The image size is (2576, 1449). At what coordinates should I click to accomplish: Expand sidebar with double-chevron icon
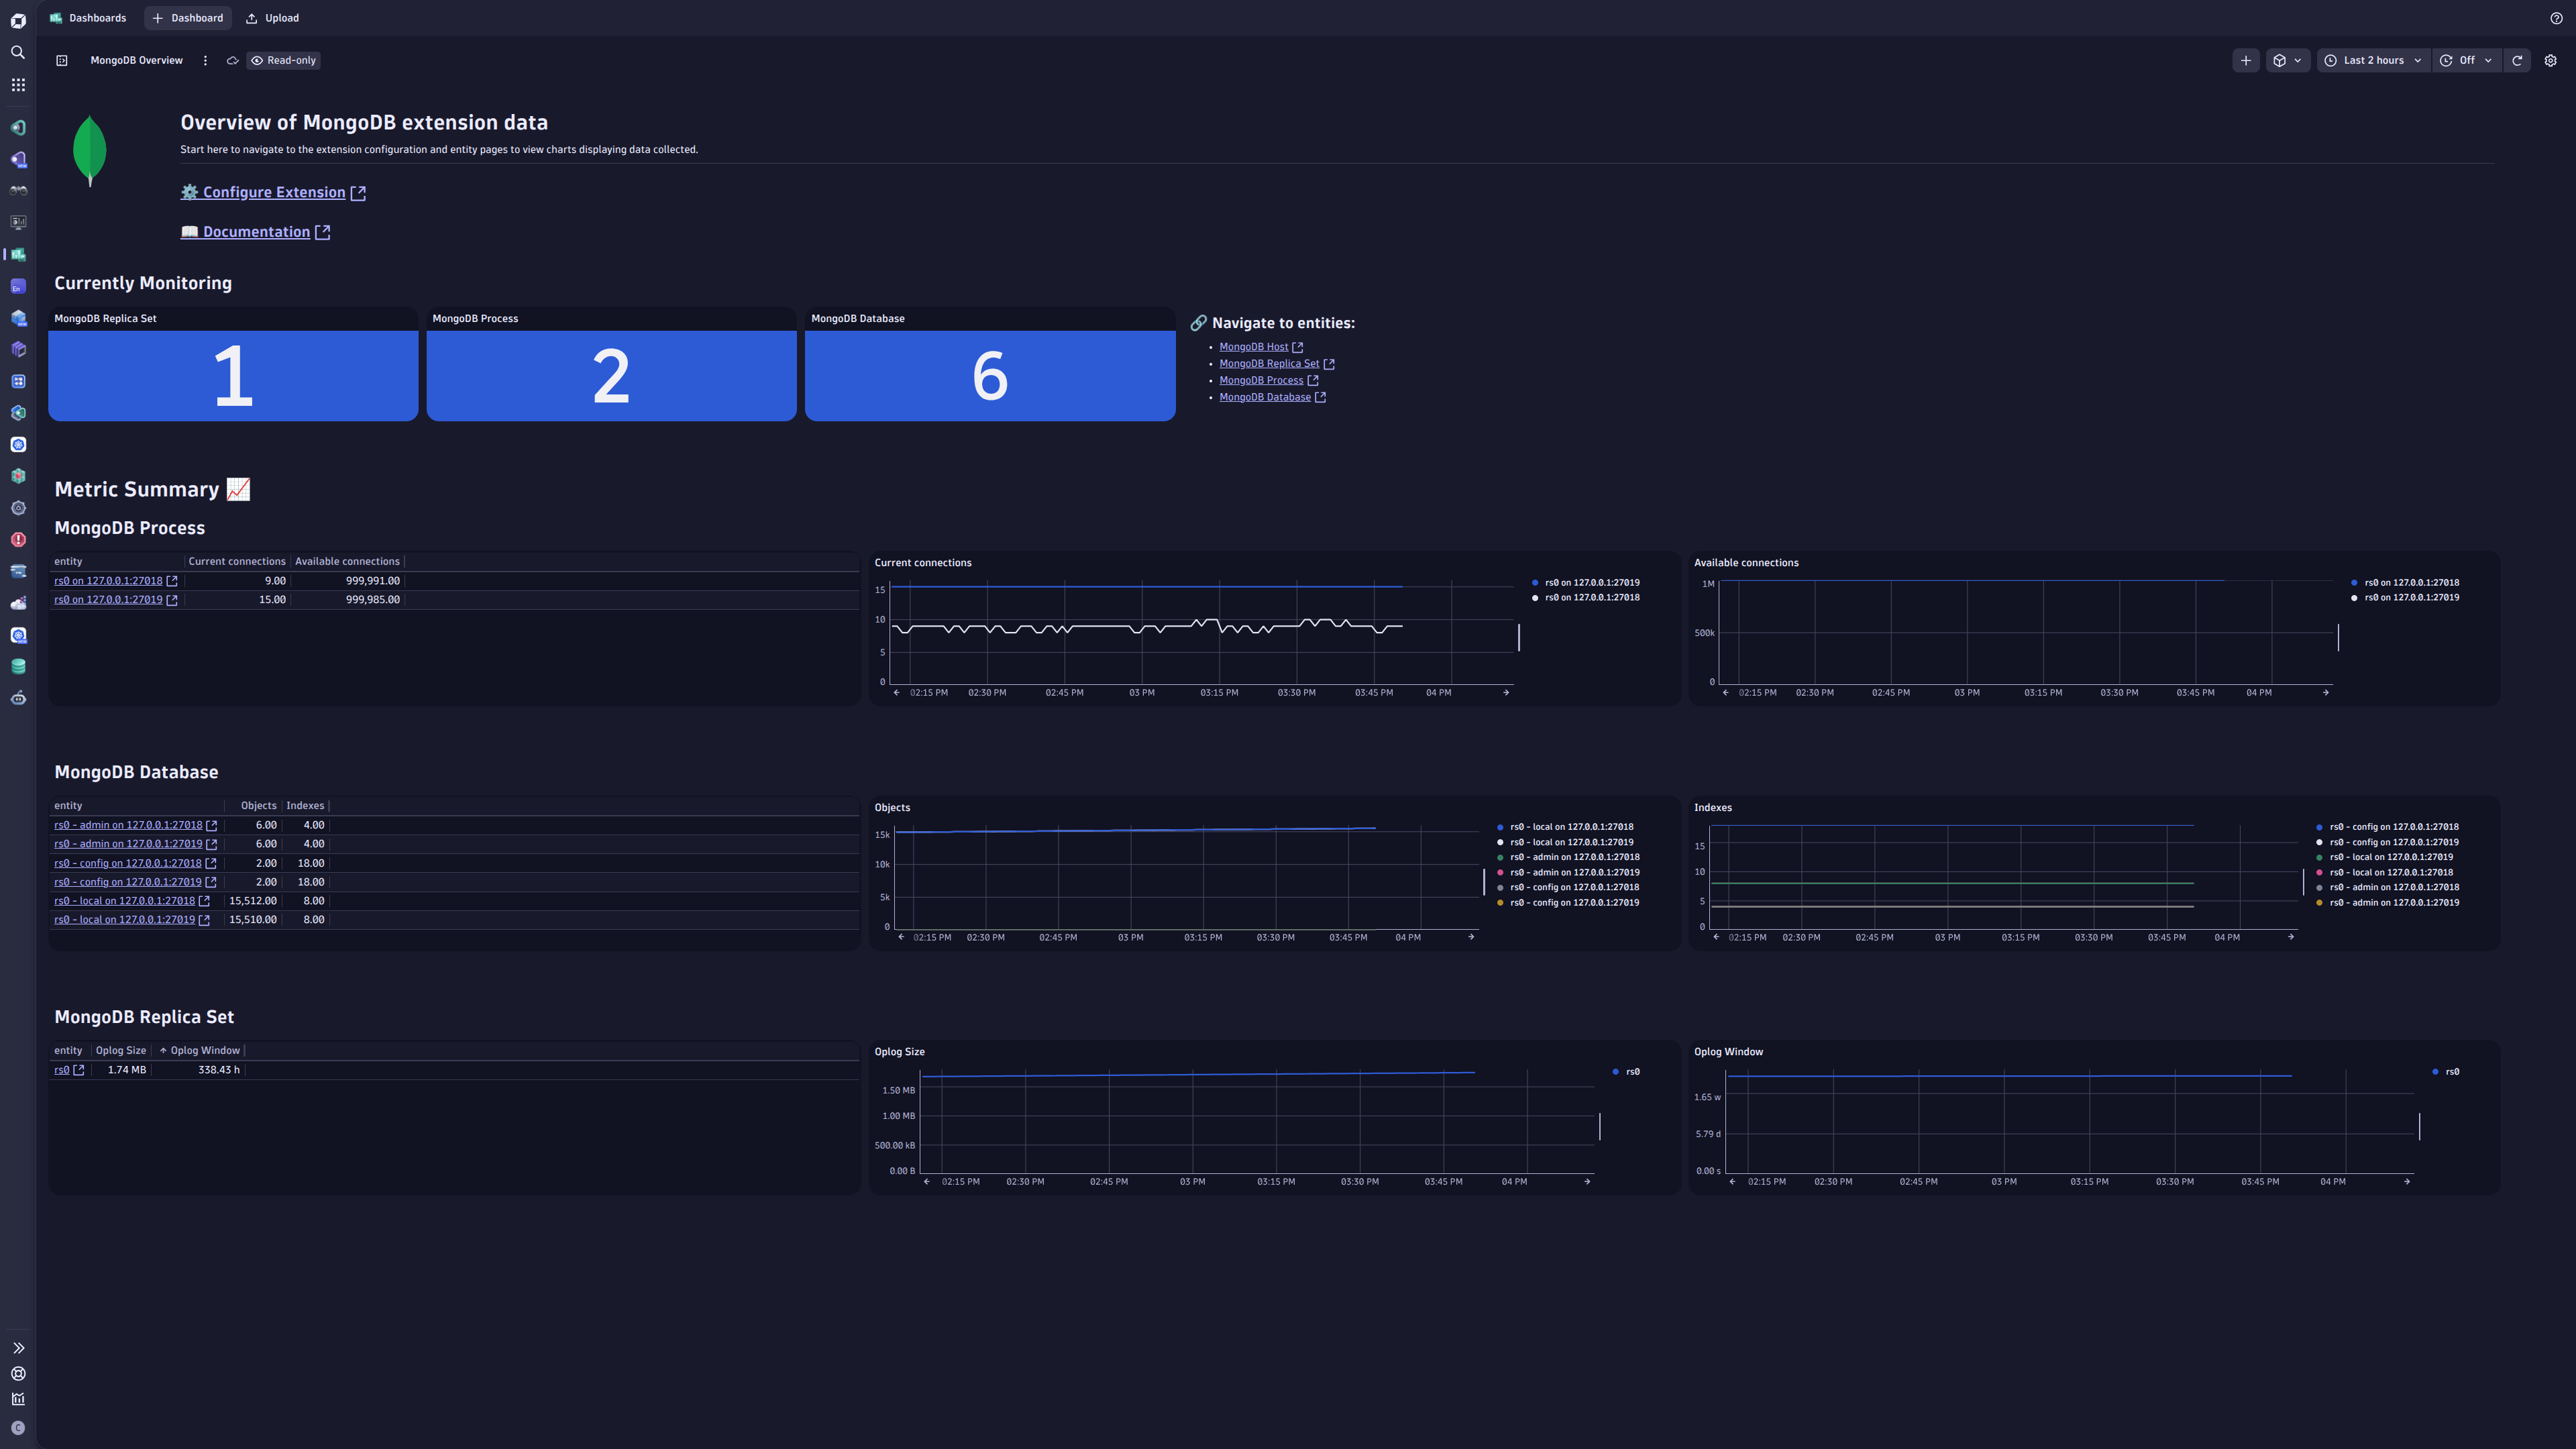click(x=18, y=1348)
